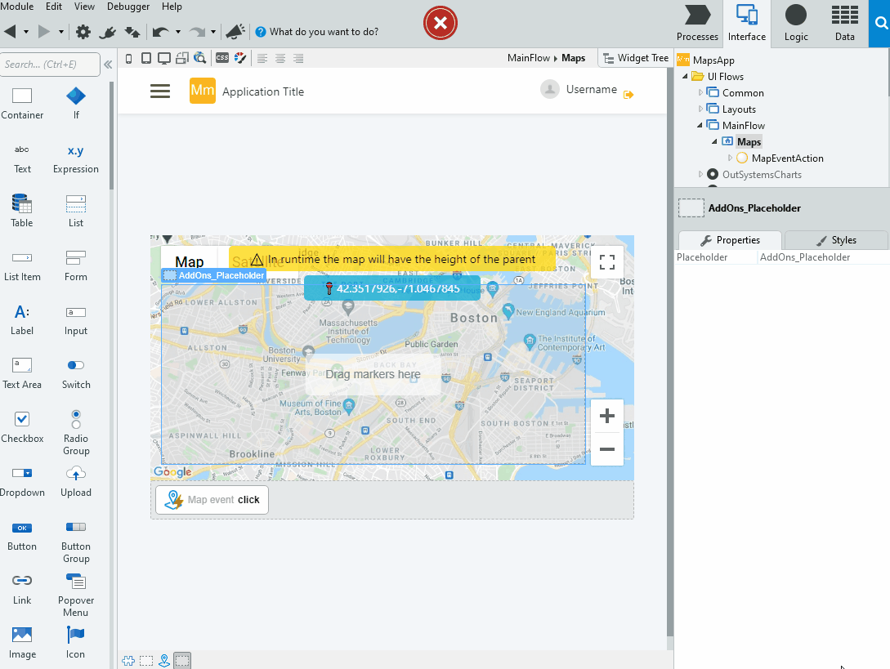Click the red error X circle
This screenshot has width=890, height=669.
tap(440, 23)
